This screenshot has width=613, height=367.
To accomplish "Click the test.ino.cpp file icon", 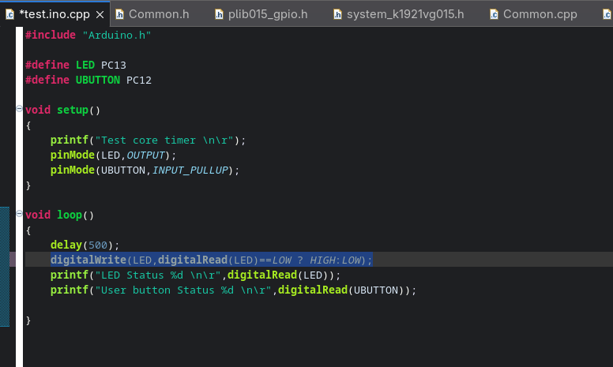I will click(x=10, y=14).
